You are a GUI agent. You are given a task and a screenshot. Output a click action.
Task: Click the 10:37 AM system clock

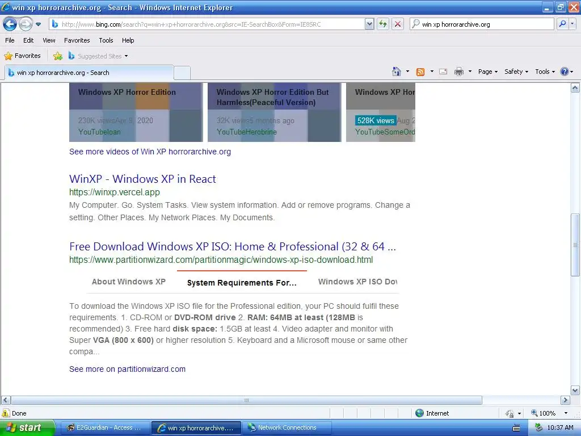(x=560, y=428)
